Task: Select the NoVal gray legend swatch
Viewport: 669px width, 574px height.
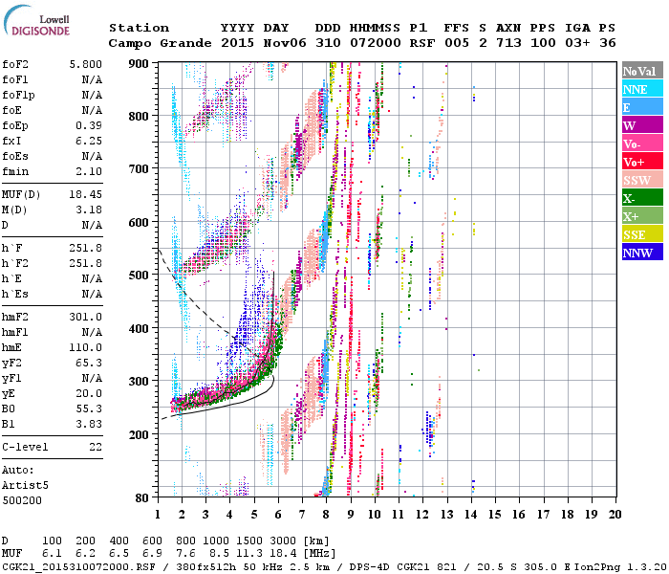Action: click(642, 71)
